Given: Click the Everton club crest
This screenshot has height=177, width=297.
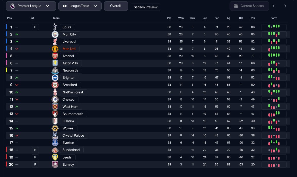Looking at the screenshot, I should (55, 143).
